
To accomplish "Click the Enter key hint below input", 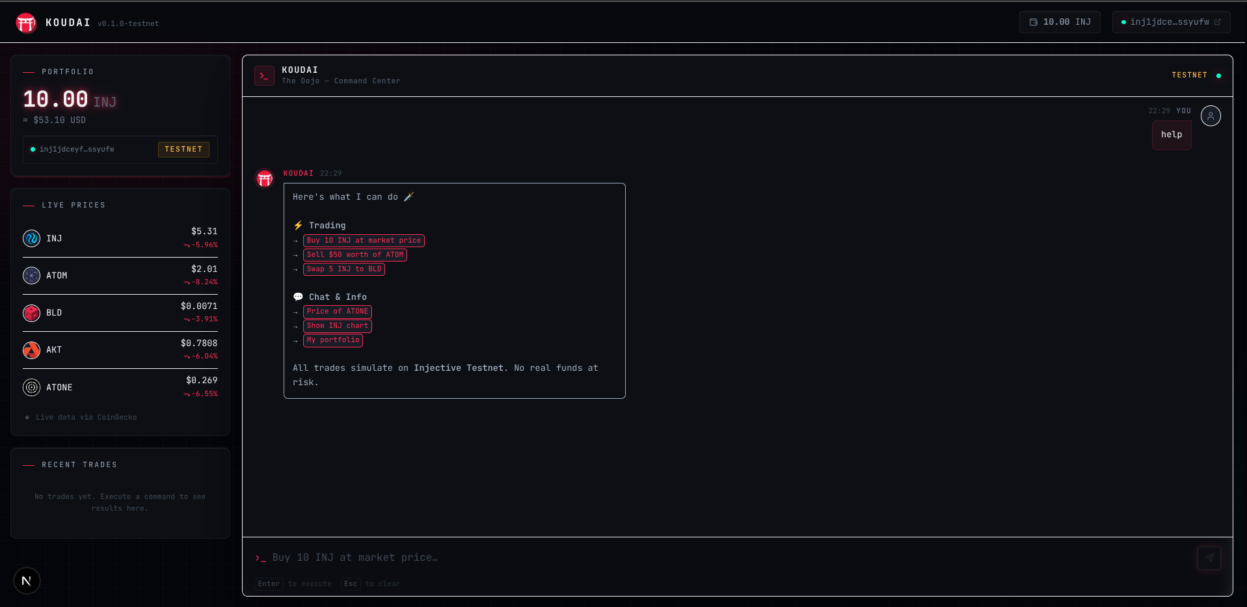I will click(x=269, y=584).
